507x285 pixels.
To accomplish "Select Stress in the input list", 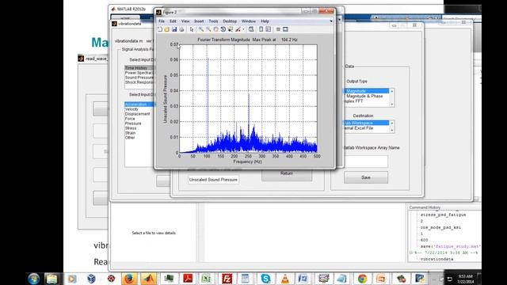I will click(x=131, y=128).
